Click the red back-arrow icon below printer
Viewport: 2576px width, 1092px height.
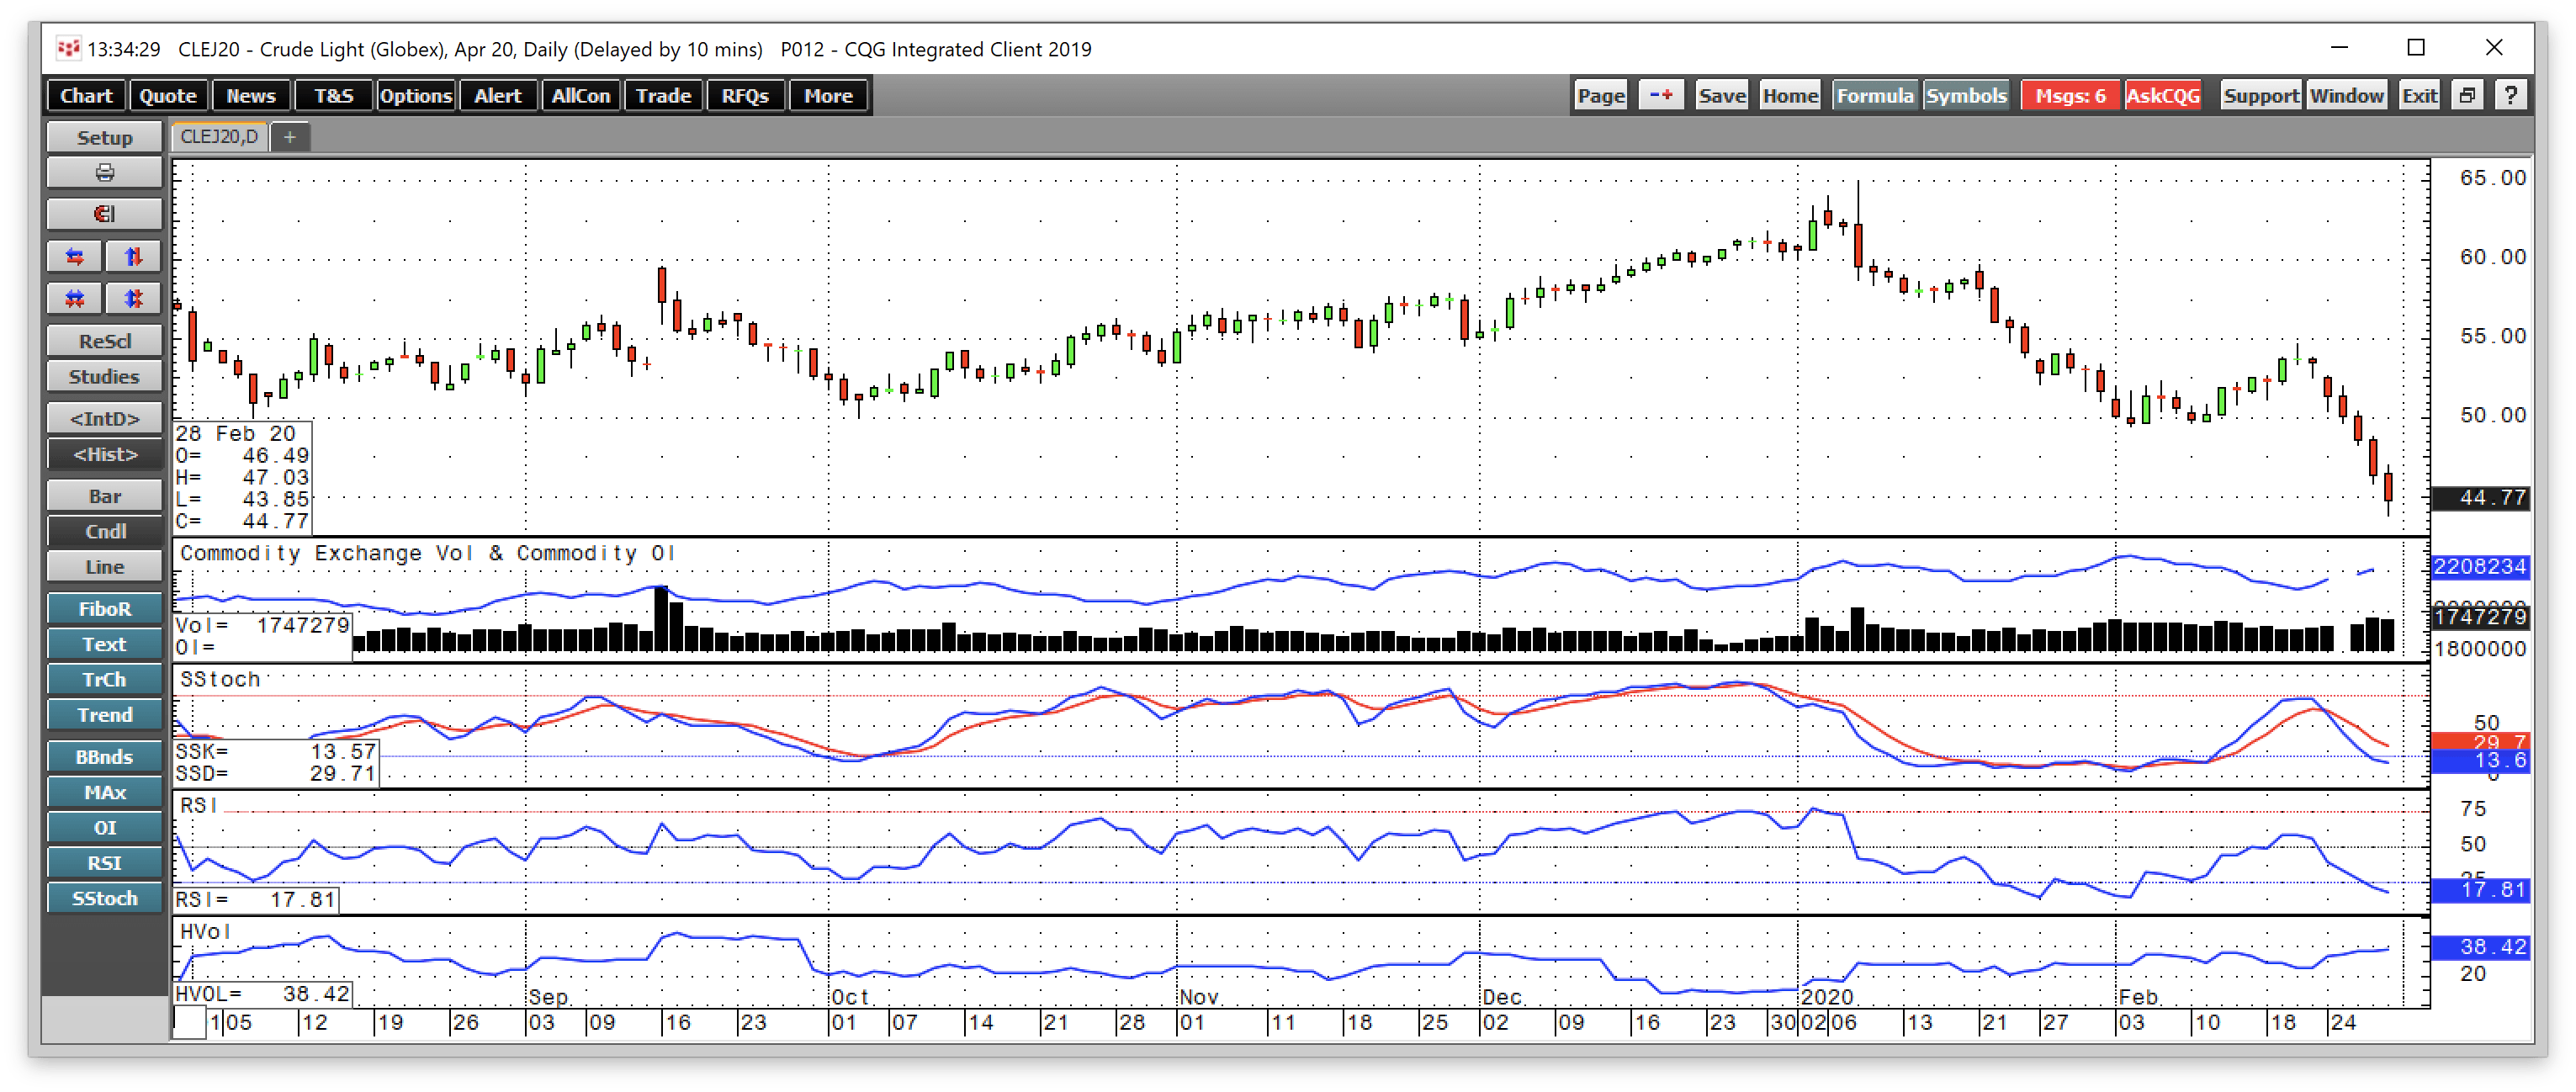[x=104, y=214]
